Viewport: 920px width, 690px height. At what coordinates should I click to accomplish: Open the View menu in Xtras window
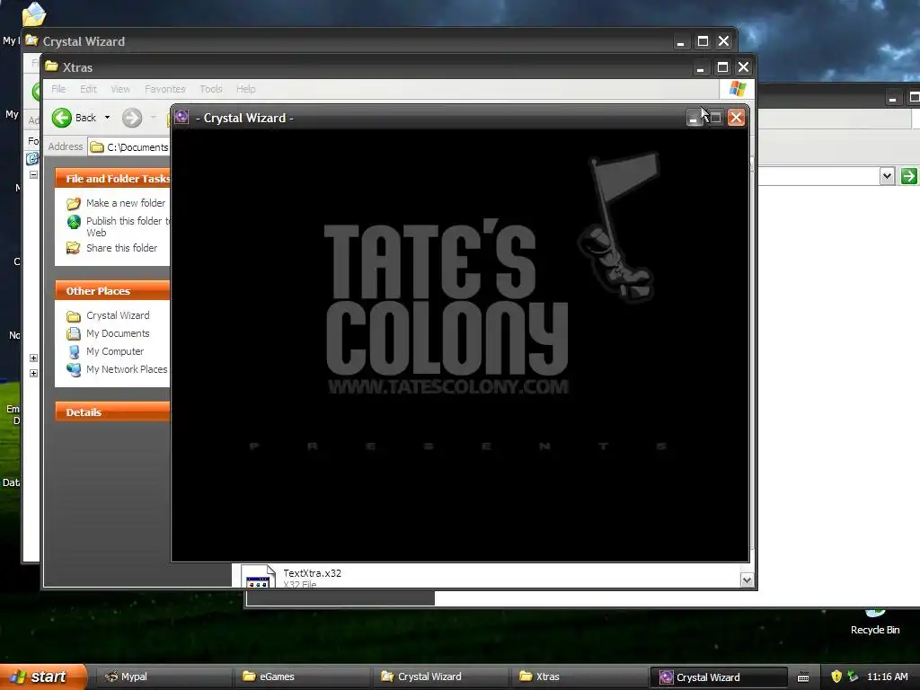pos(120,89)
